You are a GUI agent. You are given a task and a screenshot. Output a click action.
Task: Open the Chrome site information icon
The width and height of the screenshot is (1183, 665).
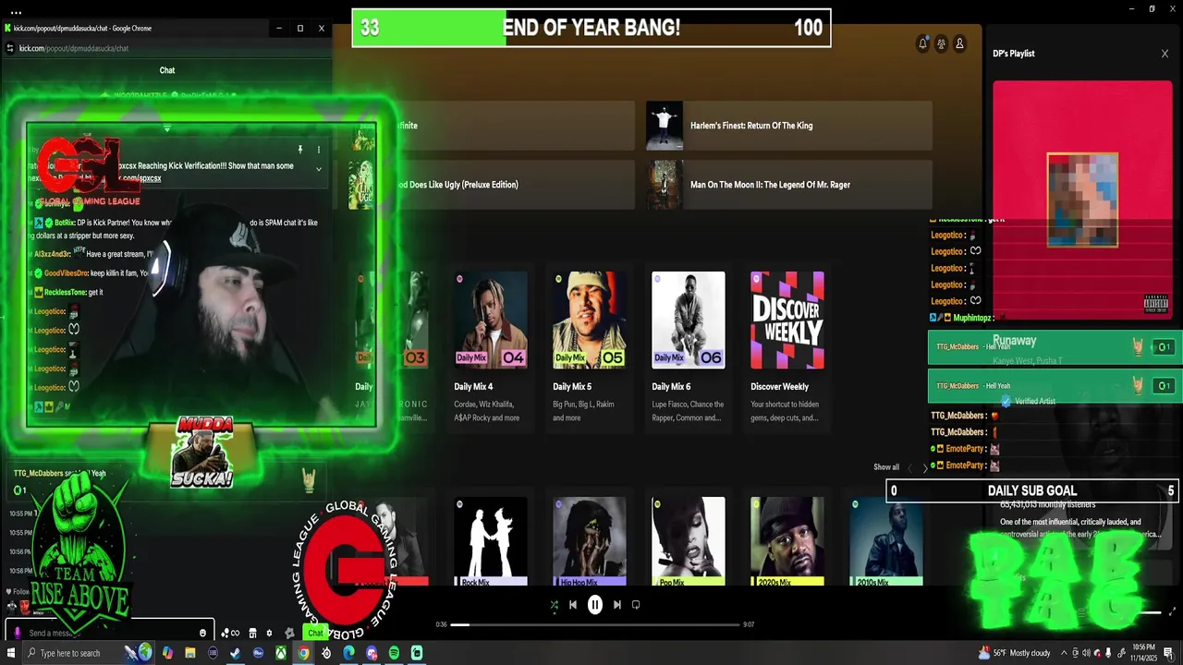(x=9, y=48)
